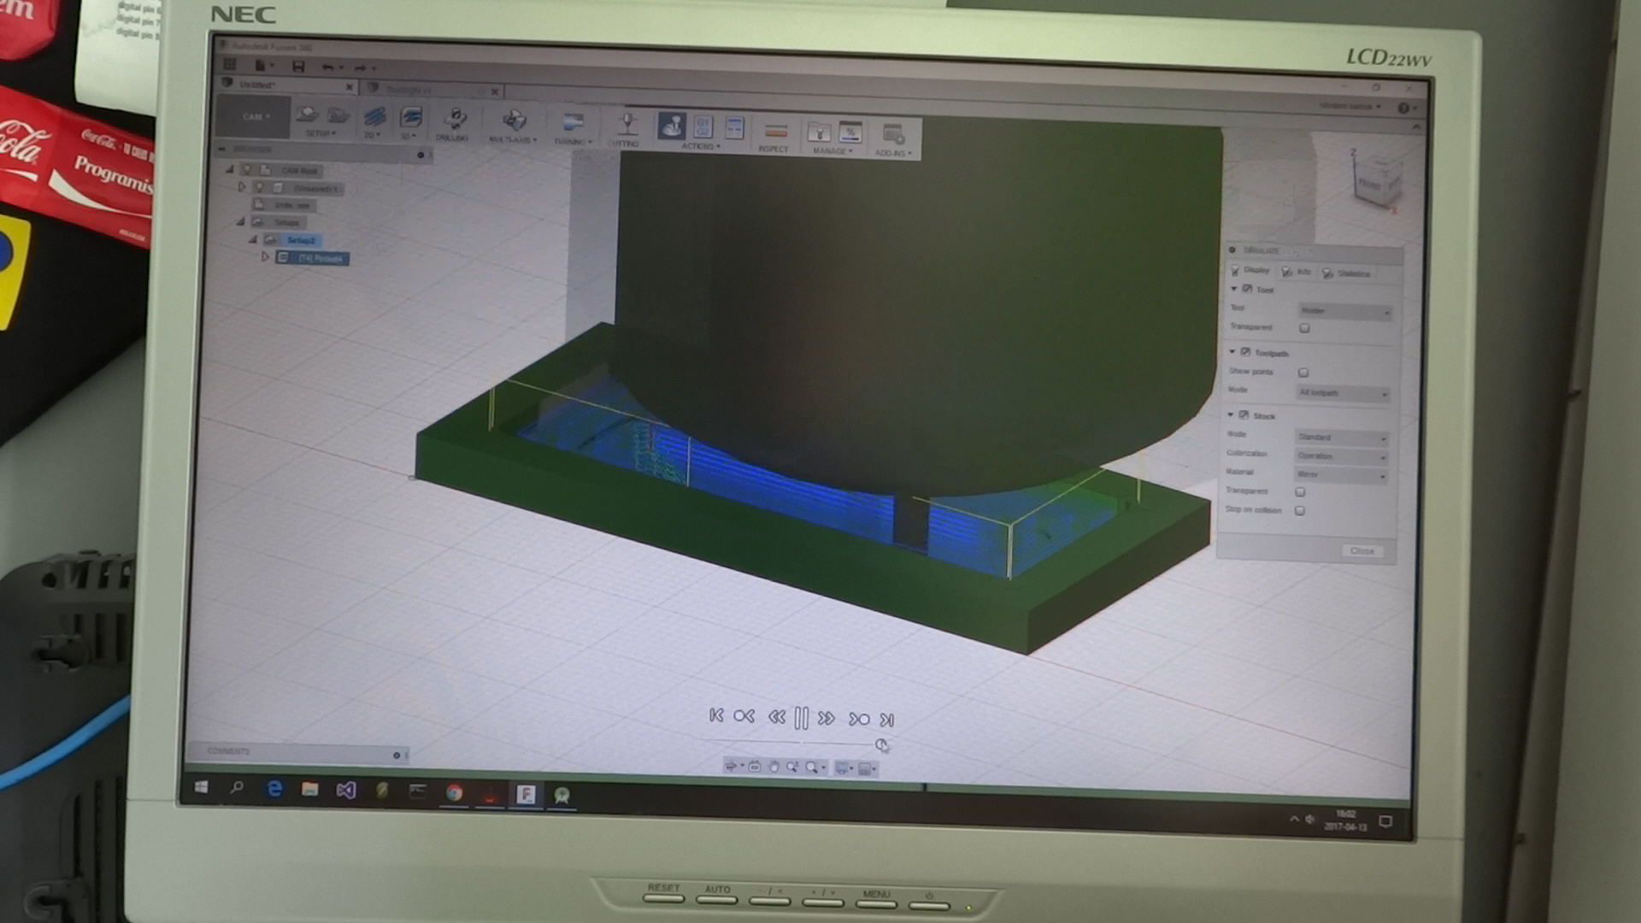The image size is (1641, 923).
Task: Toggle Transparent checkbox under Stock section
Action: (x=1300, y=492)
